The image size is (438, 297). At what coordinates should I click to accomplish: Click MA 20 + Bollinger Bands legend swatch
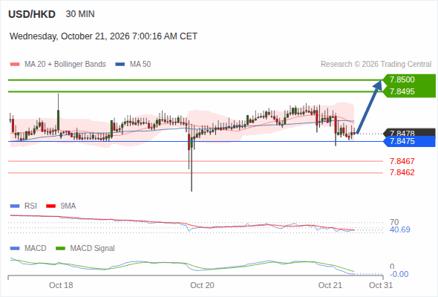click(15, 65)
